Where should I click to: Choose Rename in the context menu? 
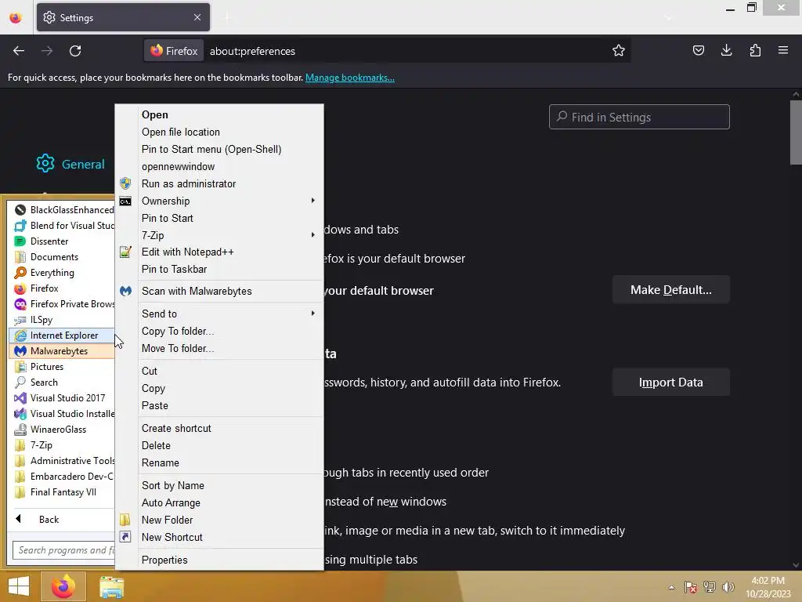pos(219,462)
